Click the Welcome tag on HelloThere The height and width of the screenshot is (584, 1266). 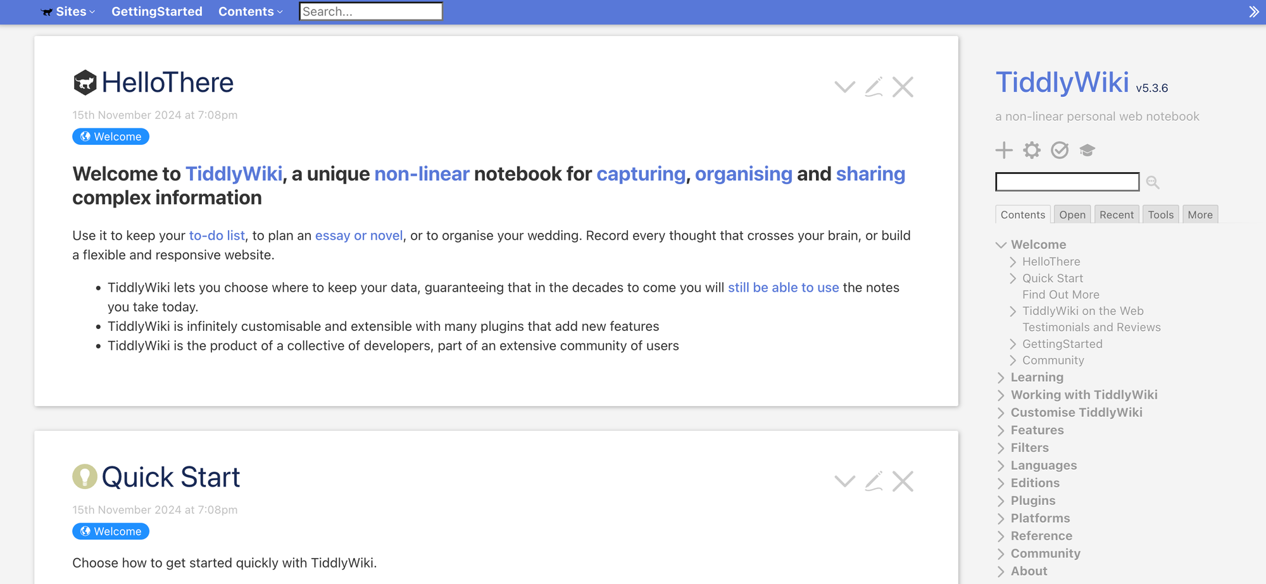click(111, 137)
